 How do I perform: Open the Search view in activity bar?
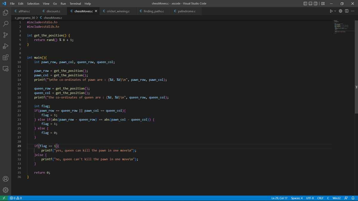pos(6,24)
